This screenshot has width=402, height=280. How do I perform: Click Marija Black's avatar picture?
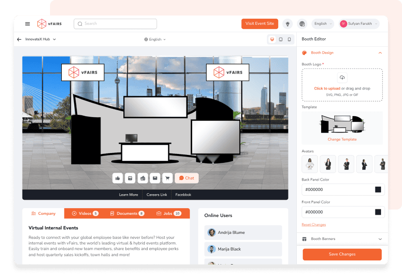point(211,249)
